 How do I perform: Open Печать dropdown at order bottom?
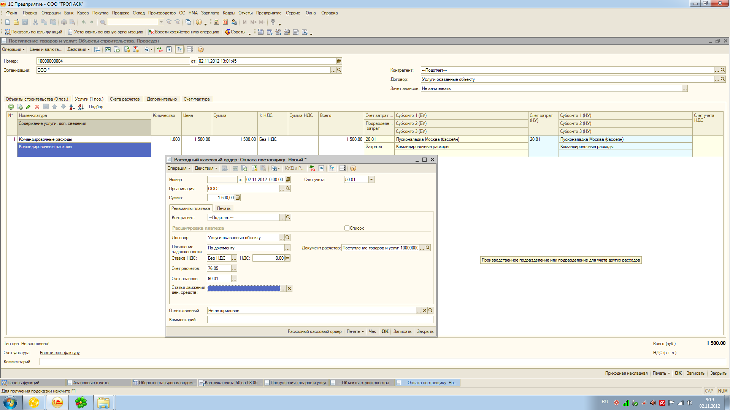tap(355, 331)
